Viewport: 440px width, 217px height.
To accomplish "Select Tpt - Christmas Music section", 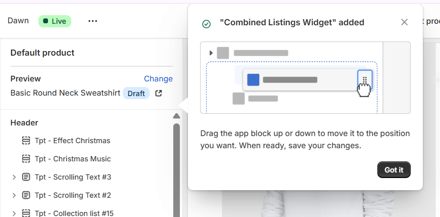I will click(73, 159).
